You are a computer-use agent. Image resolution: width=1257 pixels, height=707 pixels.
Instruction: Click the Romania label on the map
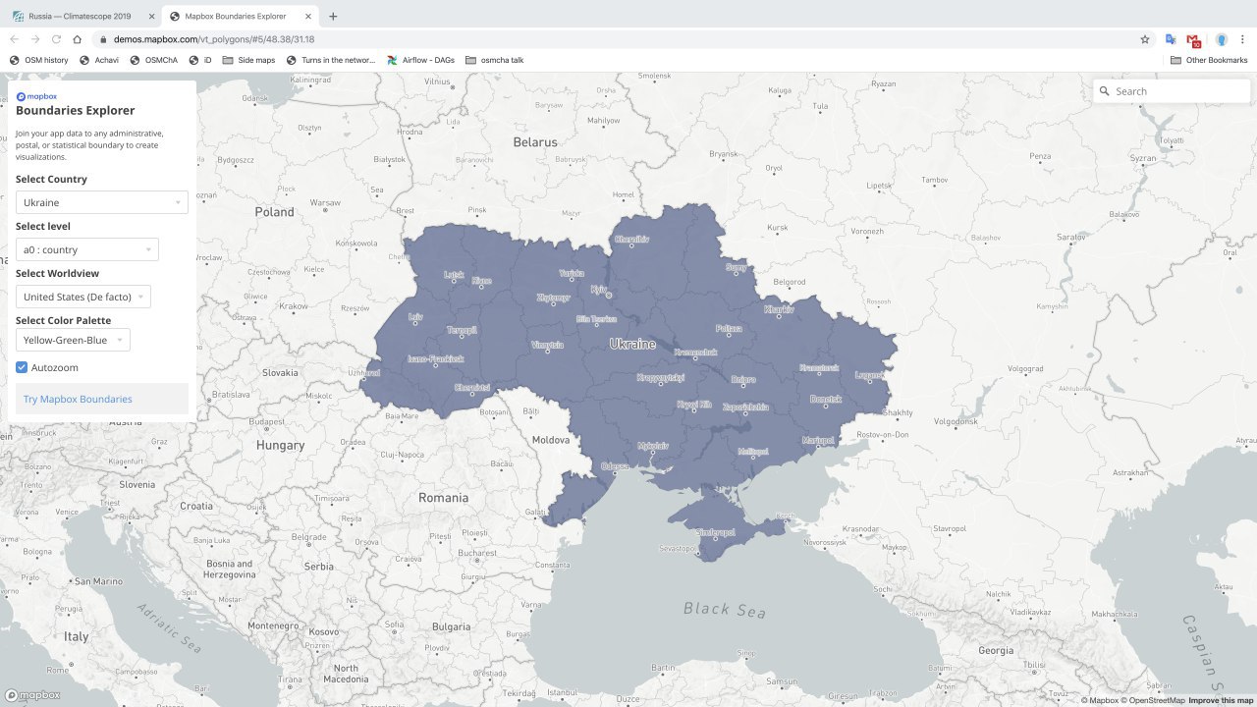[443, 498]
